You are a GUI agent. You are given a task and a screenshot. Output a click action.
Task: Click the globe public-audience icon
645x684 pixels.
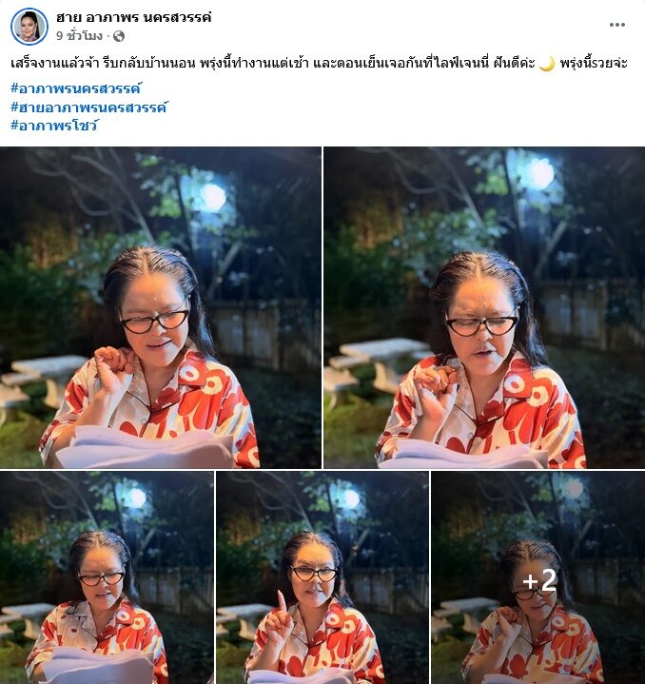(119, 36)
